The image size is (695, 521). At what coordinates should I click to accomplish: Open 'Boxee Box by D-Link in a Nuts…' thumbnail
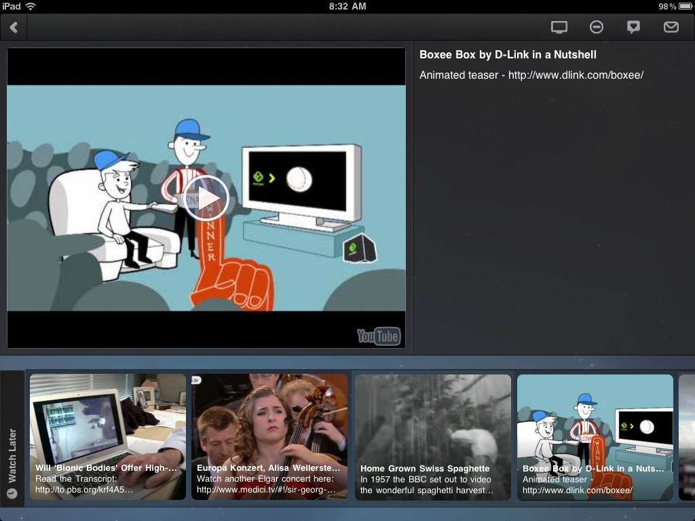click(595, 438)
